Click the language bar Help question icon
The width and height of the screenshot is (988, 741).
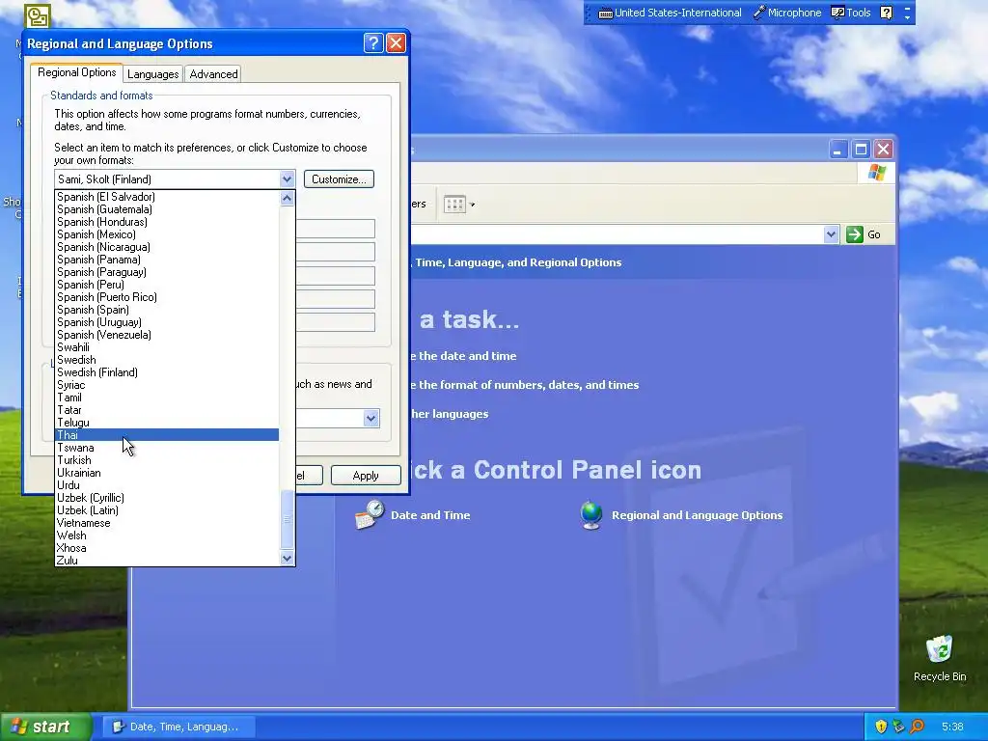tap(886, 13)
